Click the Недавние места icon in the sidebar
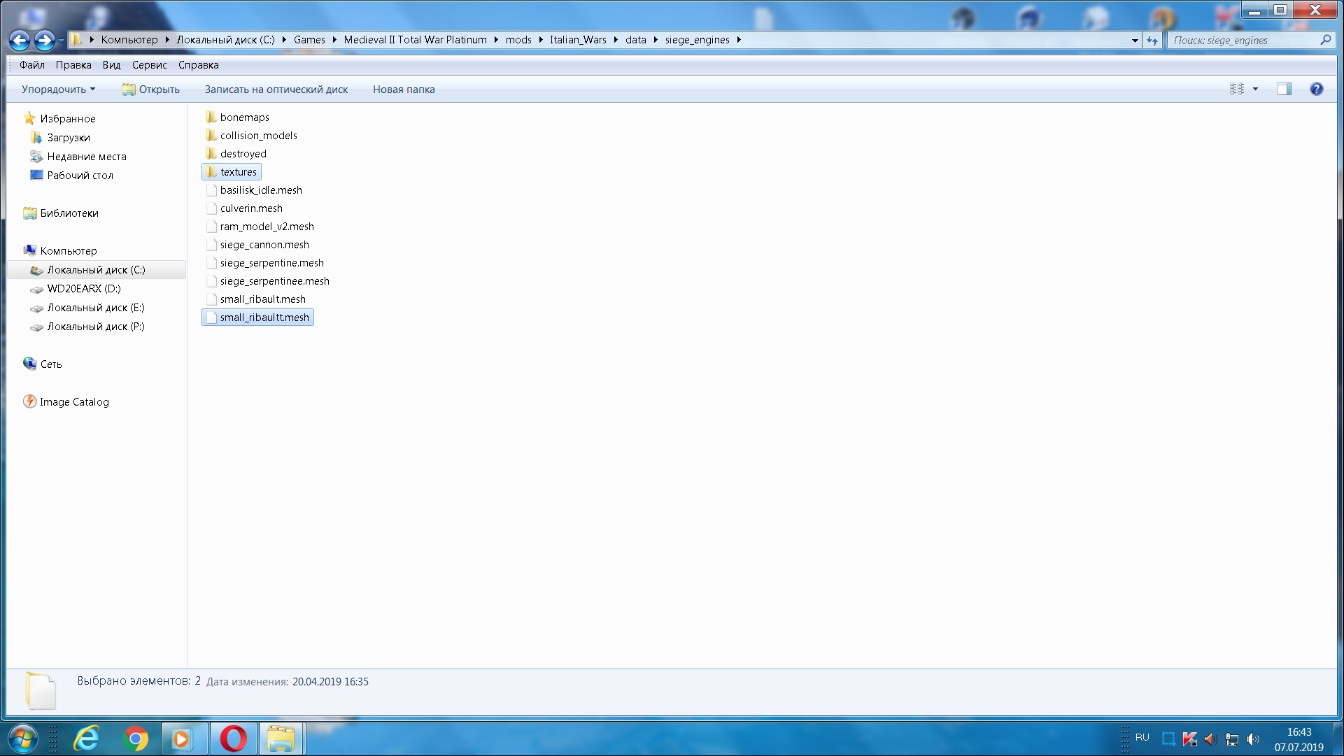This screenshot has height=756, width=1344. point(36,156)
